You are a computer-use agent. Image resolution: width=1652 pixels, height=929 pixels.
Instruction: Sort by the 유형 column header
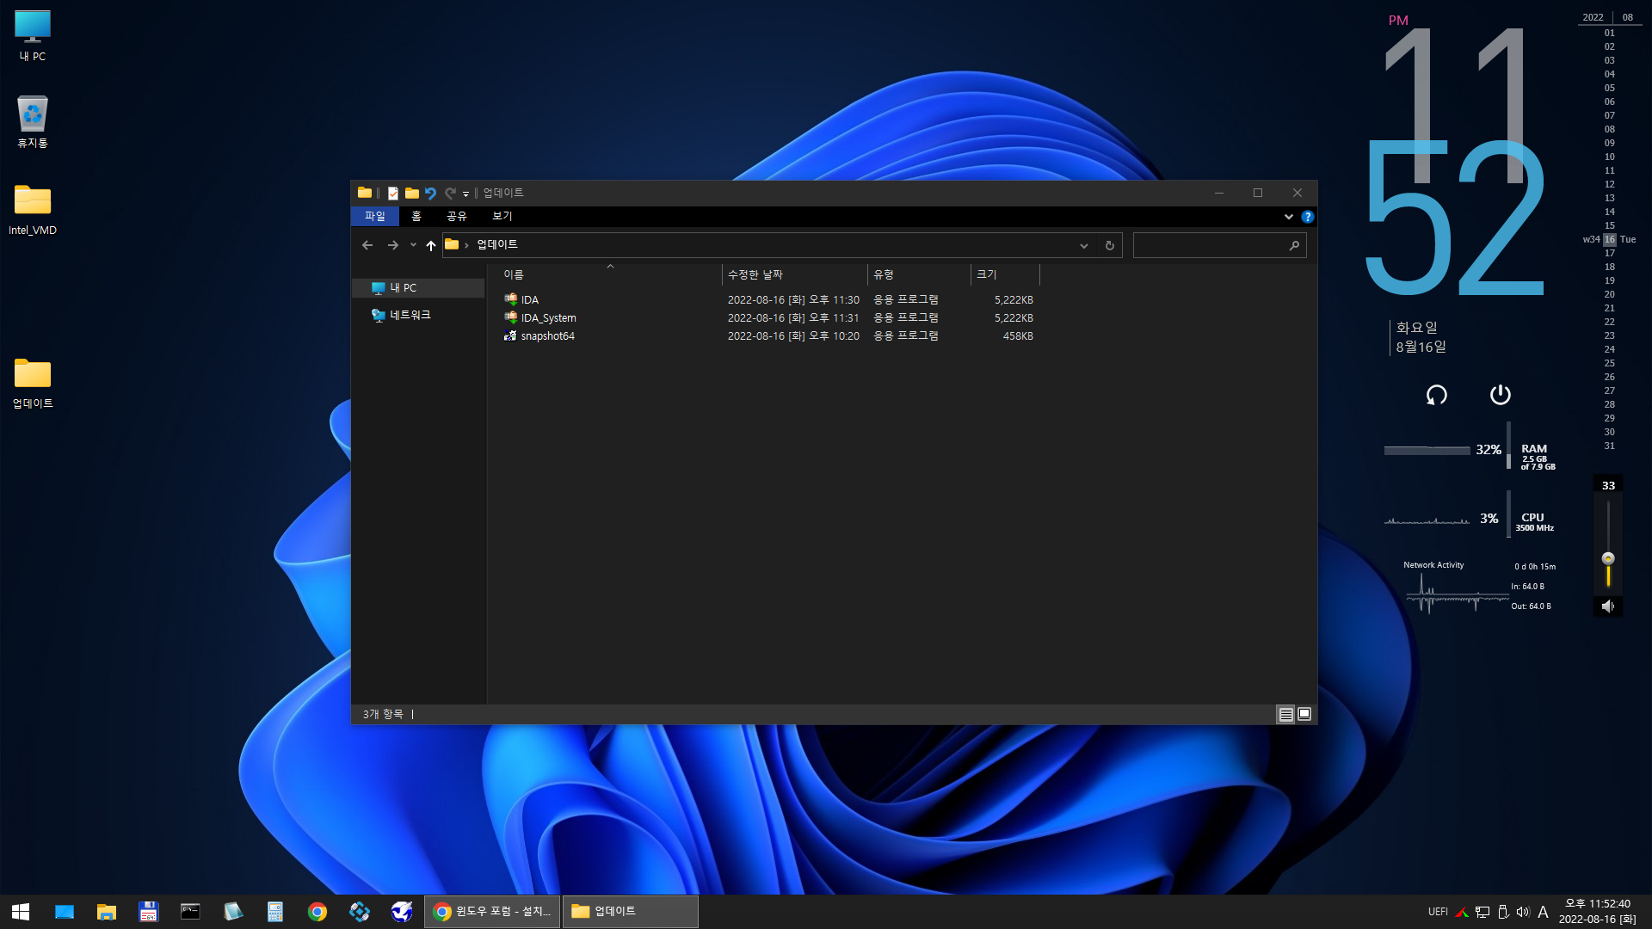click(x=919, y=274)
